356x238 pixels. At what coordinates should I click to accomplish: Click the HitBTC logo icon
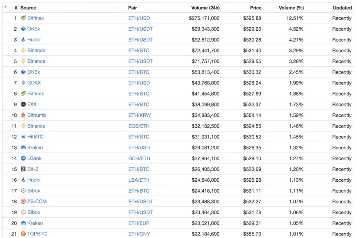pos(23,137)
